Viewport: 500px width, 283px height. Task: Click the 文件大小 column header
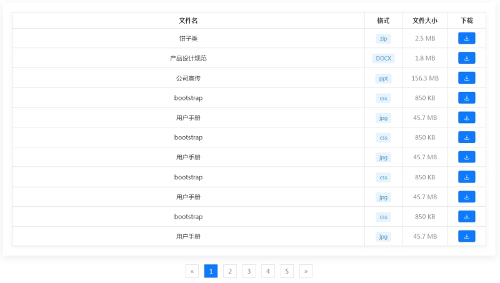tap(425, 21)
